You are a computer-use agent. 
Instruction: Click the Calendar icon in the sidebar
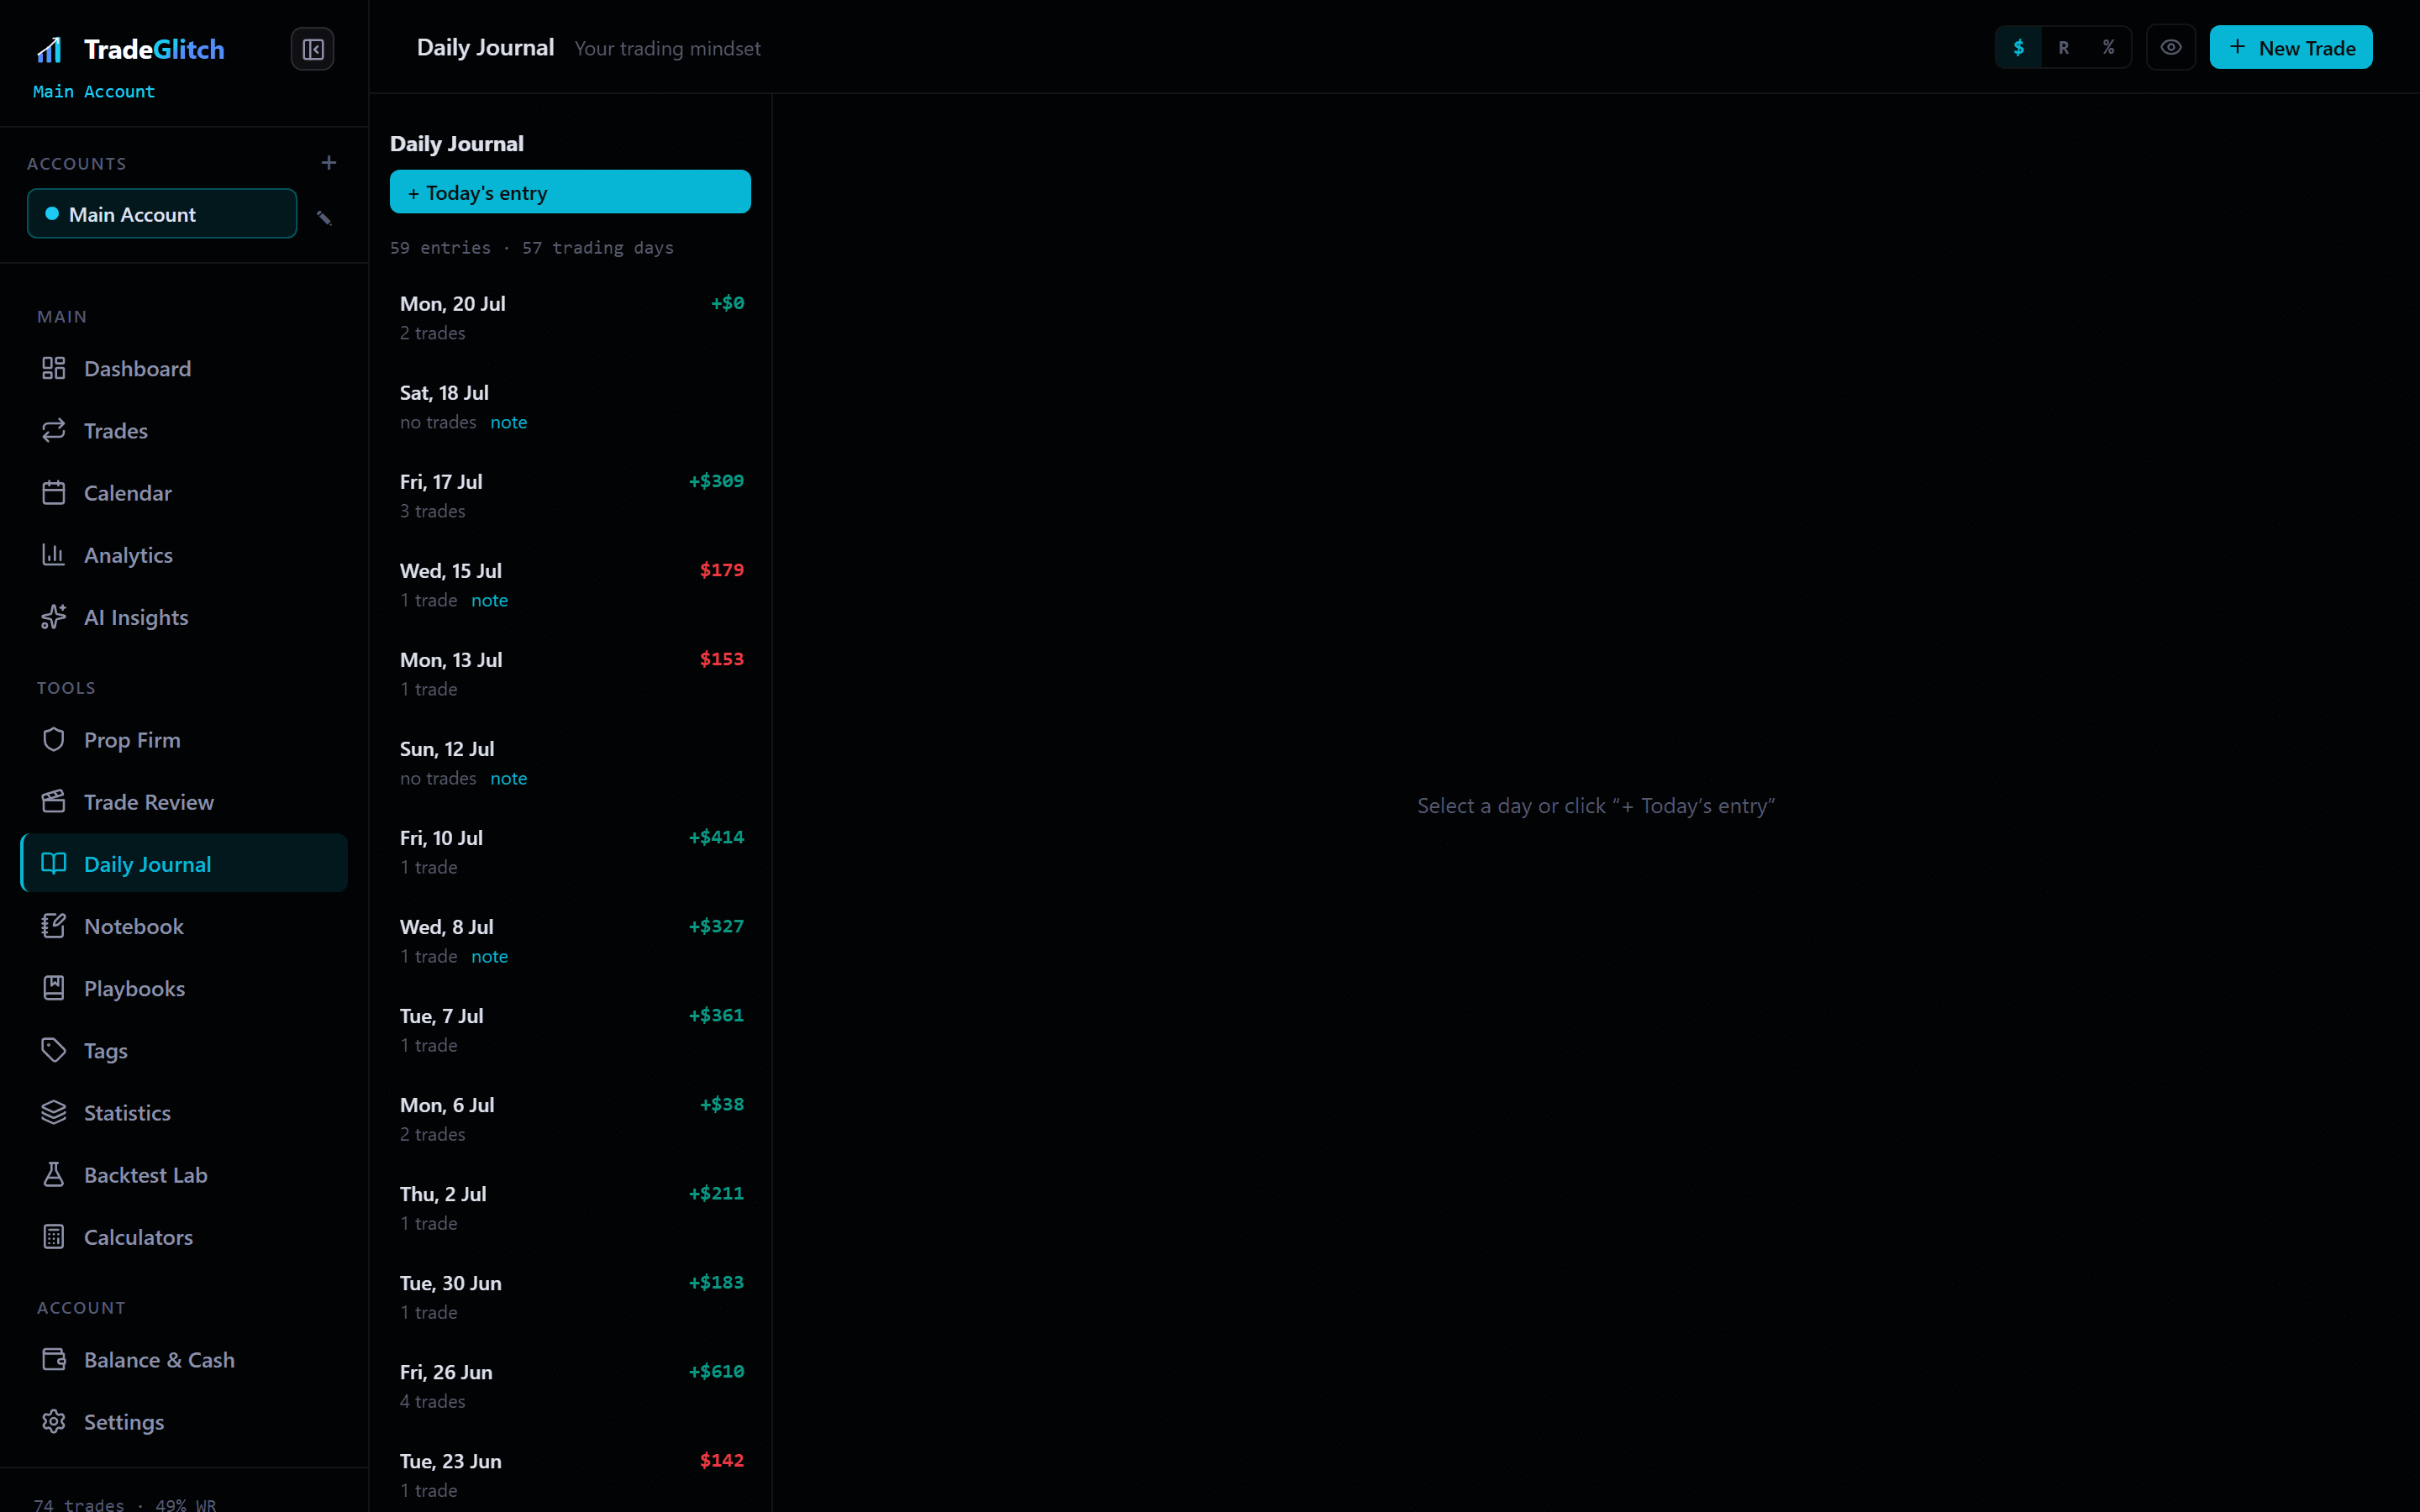pos(54,492)
